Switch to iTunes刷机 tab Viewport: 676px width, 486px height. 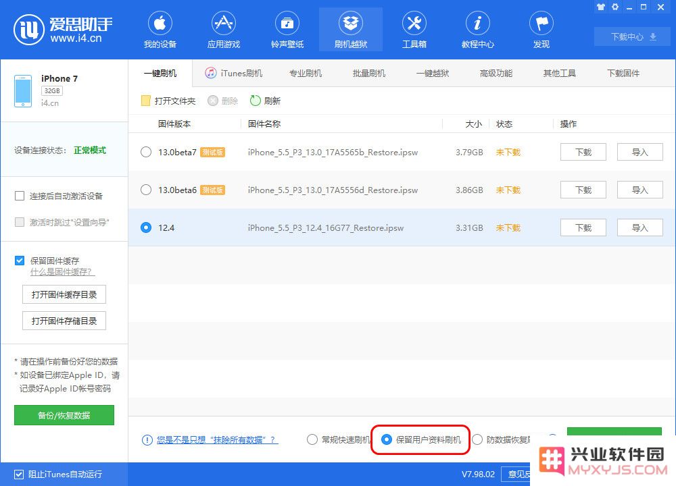tap(233, 73)
